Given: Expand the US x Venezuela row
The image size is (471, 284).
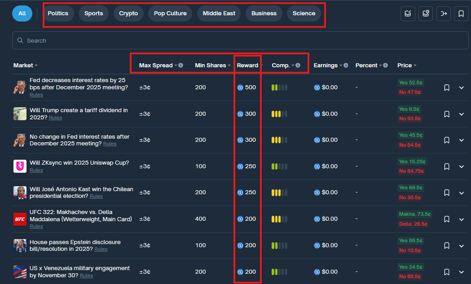Looking at the screenshot, I should [462, 272].
